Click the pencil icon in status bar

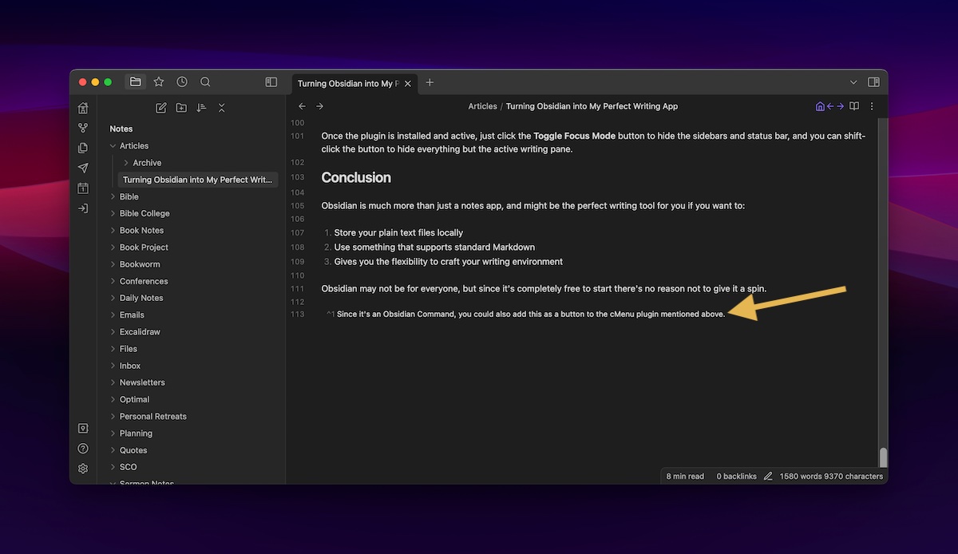coord(768,477)
